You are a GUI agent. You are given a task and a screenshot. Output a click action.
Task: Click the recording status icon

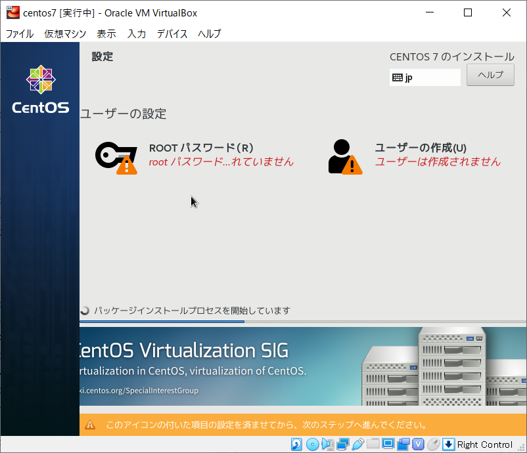[403, 444]
